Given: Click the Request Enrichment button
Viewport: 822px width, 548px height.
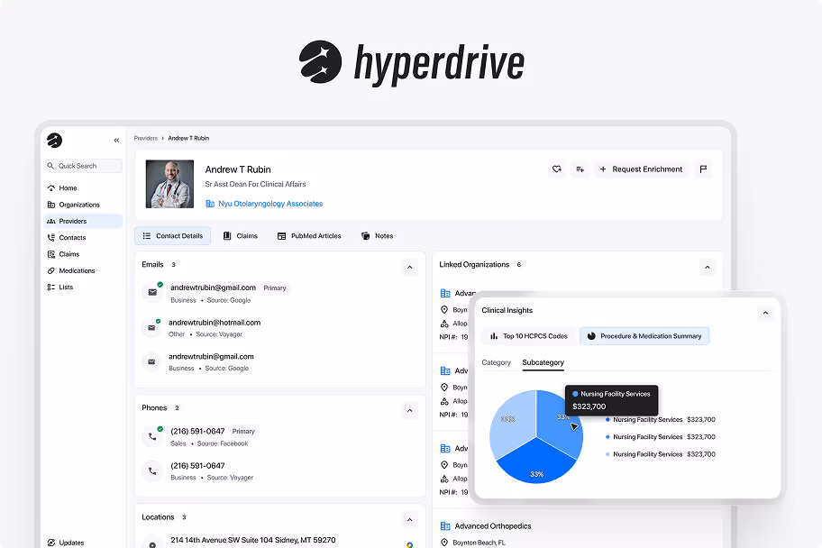Looking at the screenshot, I should [641, 169].
